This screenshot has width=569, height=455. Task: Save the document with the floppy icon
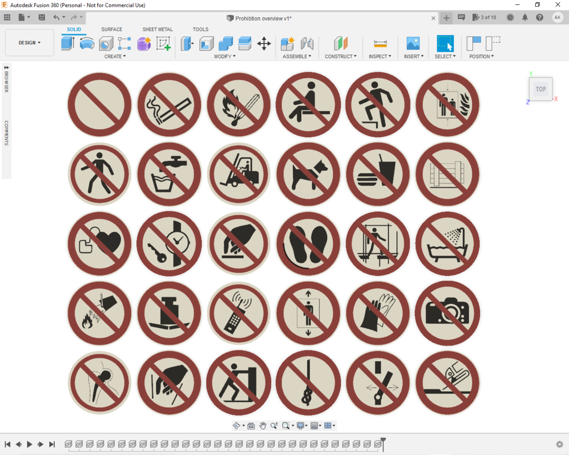(x=42, y=17)
